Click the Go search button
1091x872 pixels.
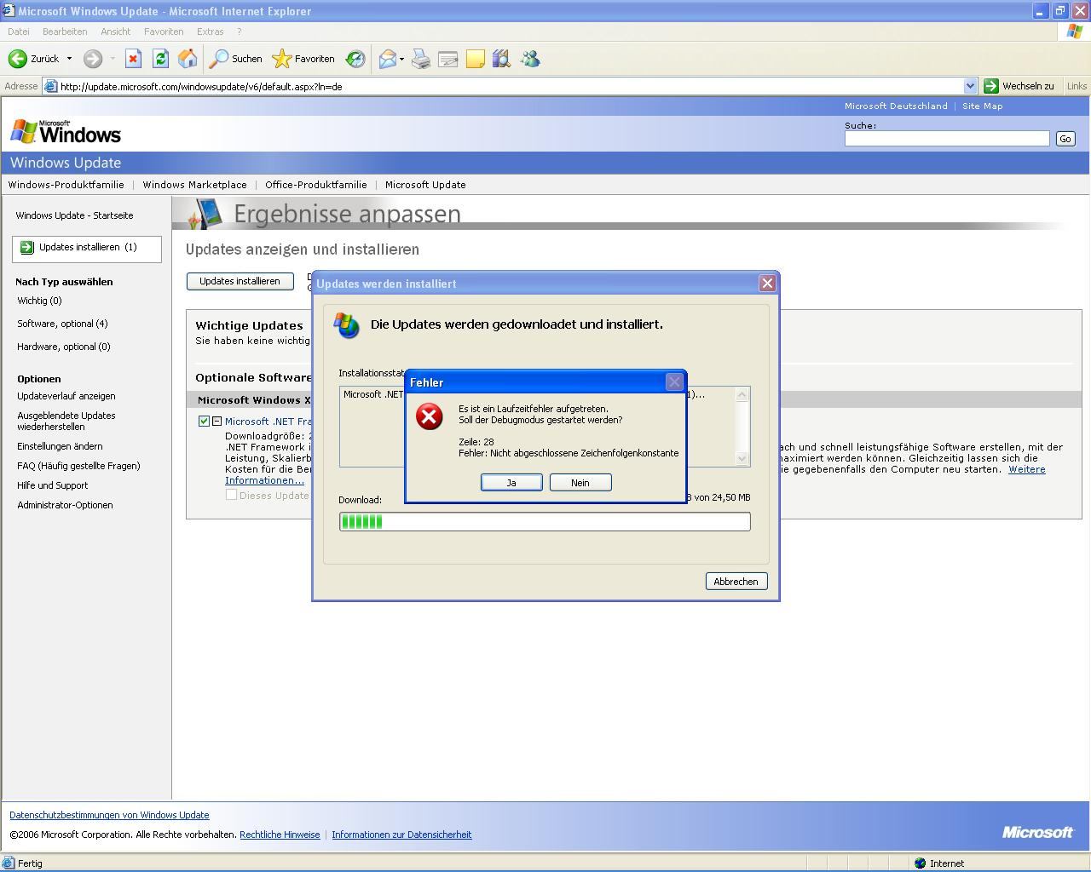(x=1065, y=139)
